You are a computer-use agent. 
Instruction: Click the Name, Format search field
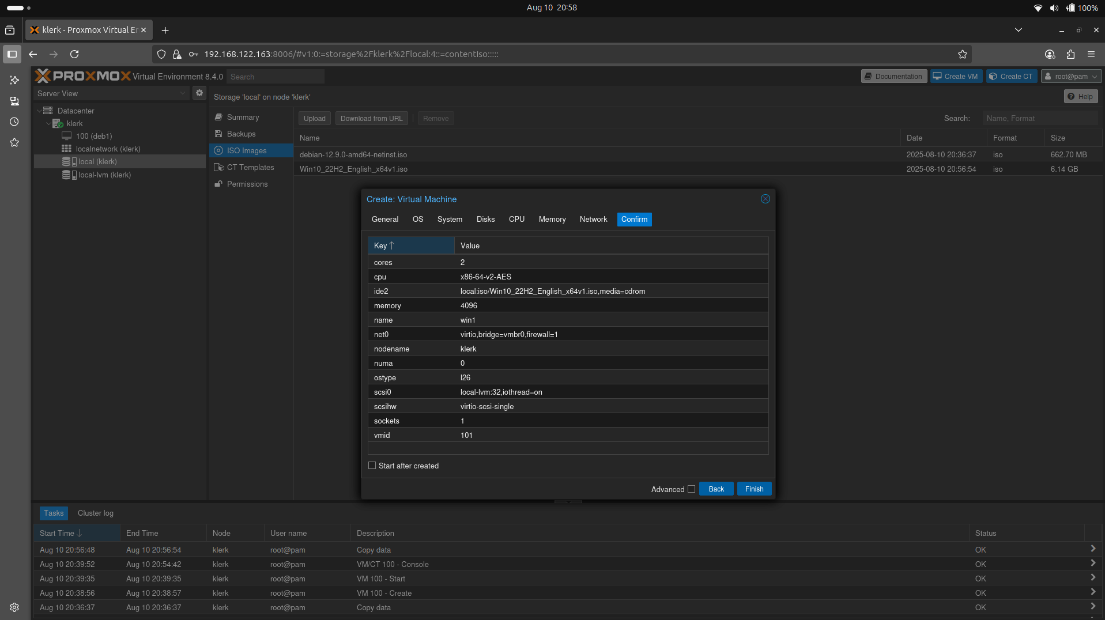tap(1041, 118)
